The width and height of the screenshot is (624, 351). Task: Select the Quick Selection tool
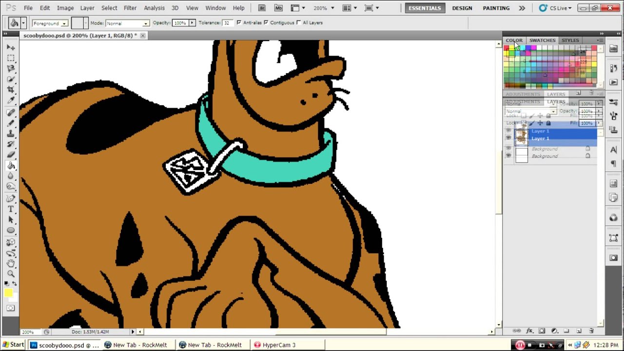click(11, 79)
